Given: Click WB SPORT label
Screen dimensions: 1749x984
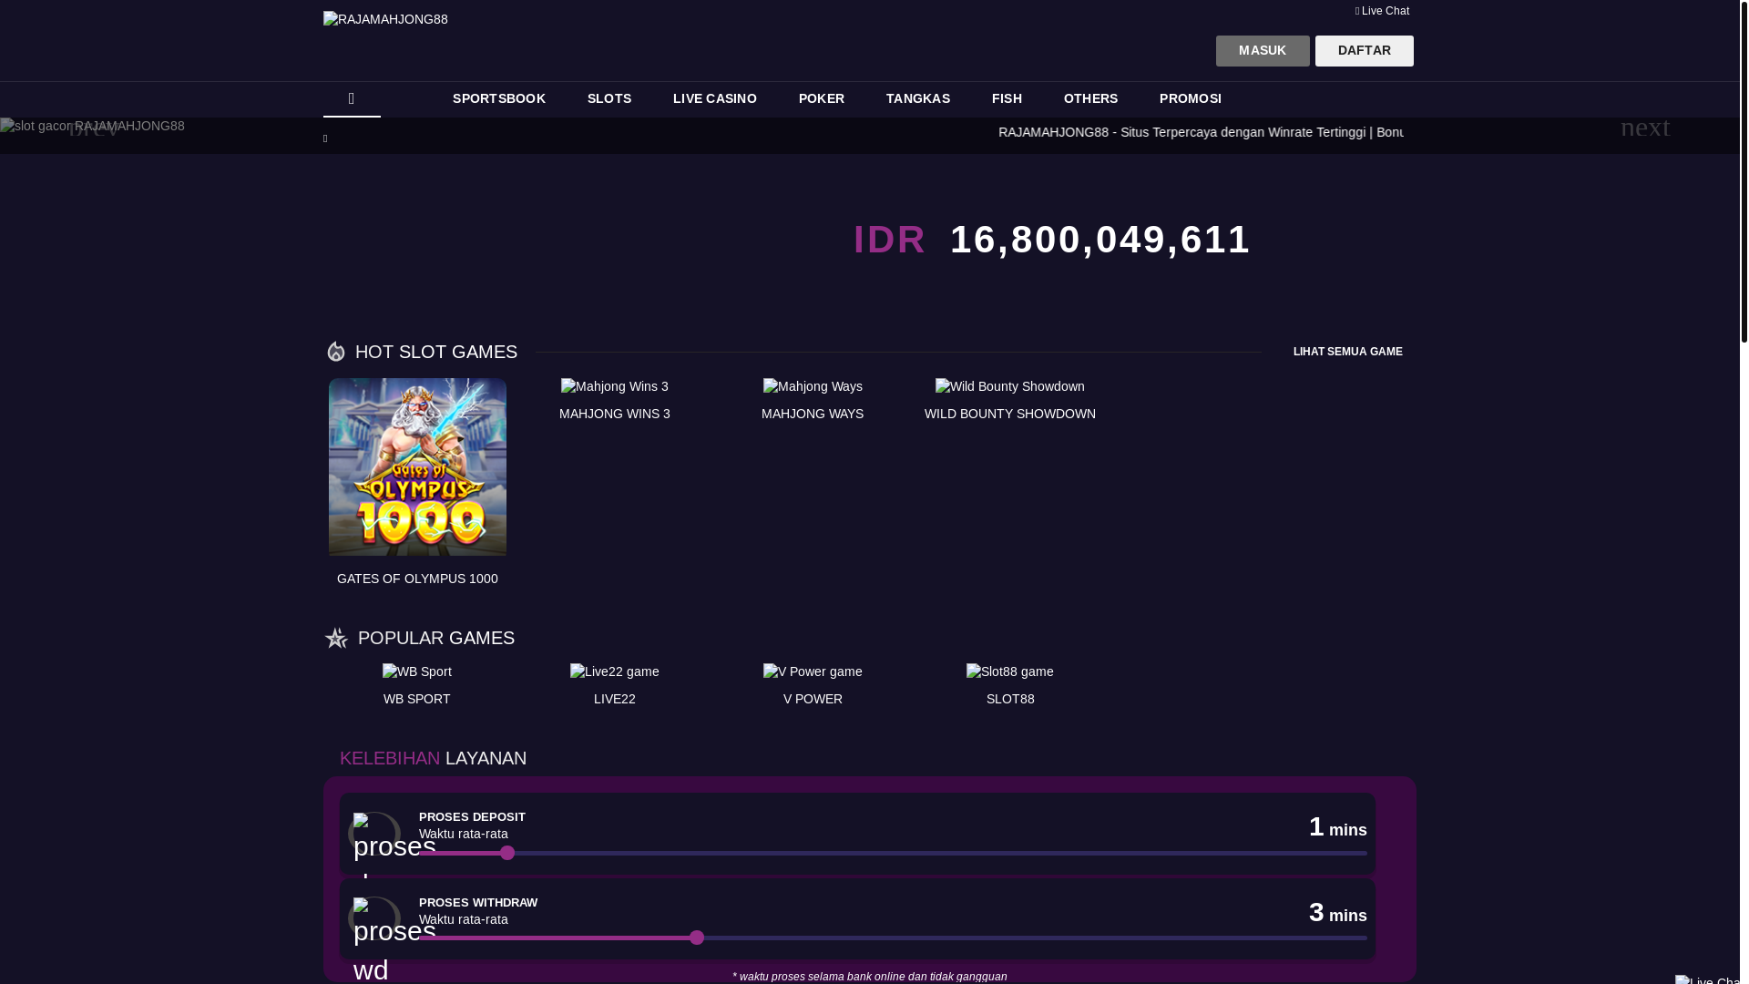Looking at the screenshot, I should pyautogui.click(x=417, y=699).
